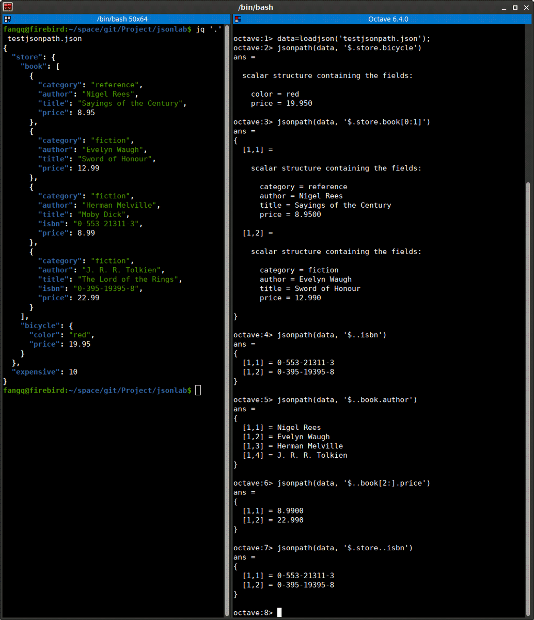The image size is (534, 620).
Task: Click 'price = 12.990' in Octave output
Action: (290, 298)
